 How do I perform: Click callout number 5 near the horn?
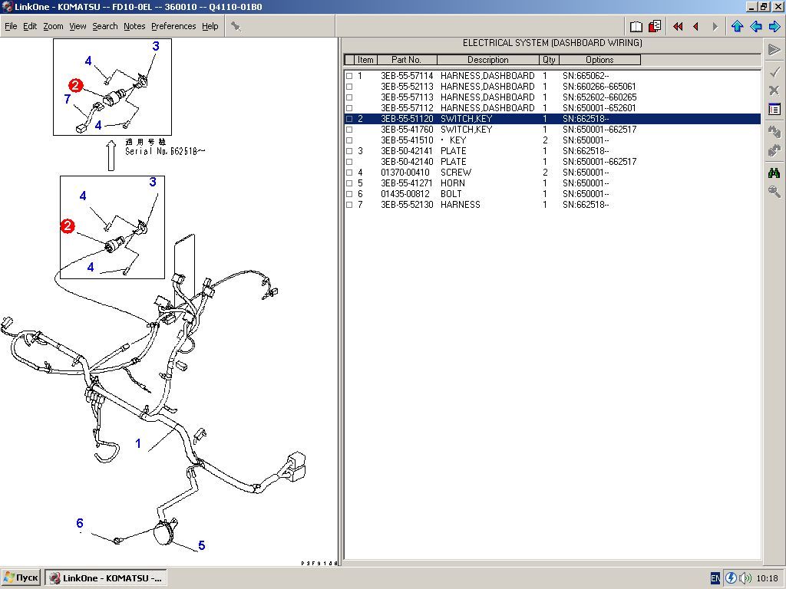[x=202, y=545]
